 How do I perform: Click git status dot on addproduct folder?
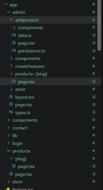(93, 20)
